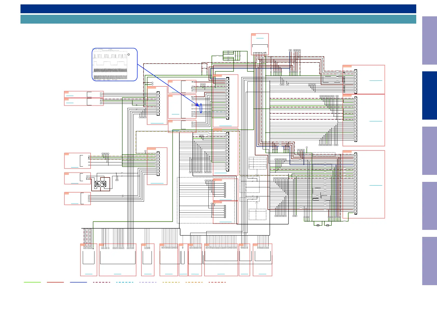Click the blue ellipse probe marker on wires
The width and height of the screenshot is (437, 309).
click(x=201, y=108)
